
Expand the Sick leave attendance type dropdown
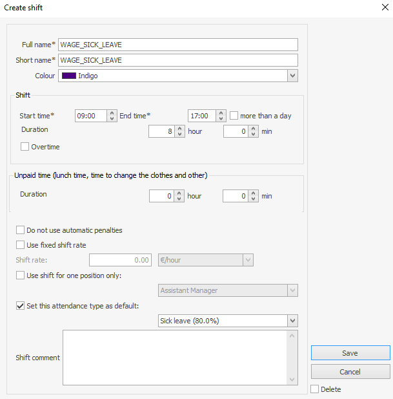pyautogui.click(x=292, y=321)
